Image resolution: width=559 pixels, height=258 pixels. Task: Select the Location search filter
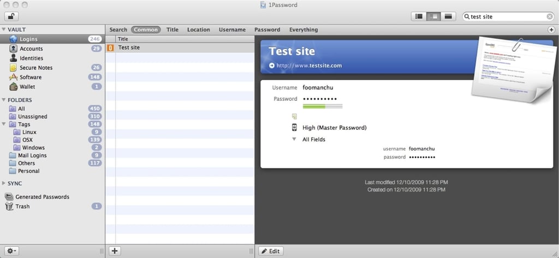(199, 29)
